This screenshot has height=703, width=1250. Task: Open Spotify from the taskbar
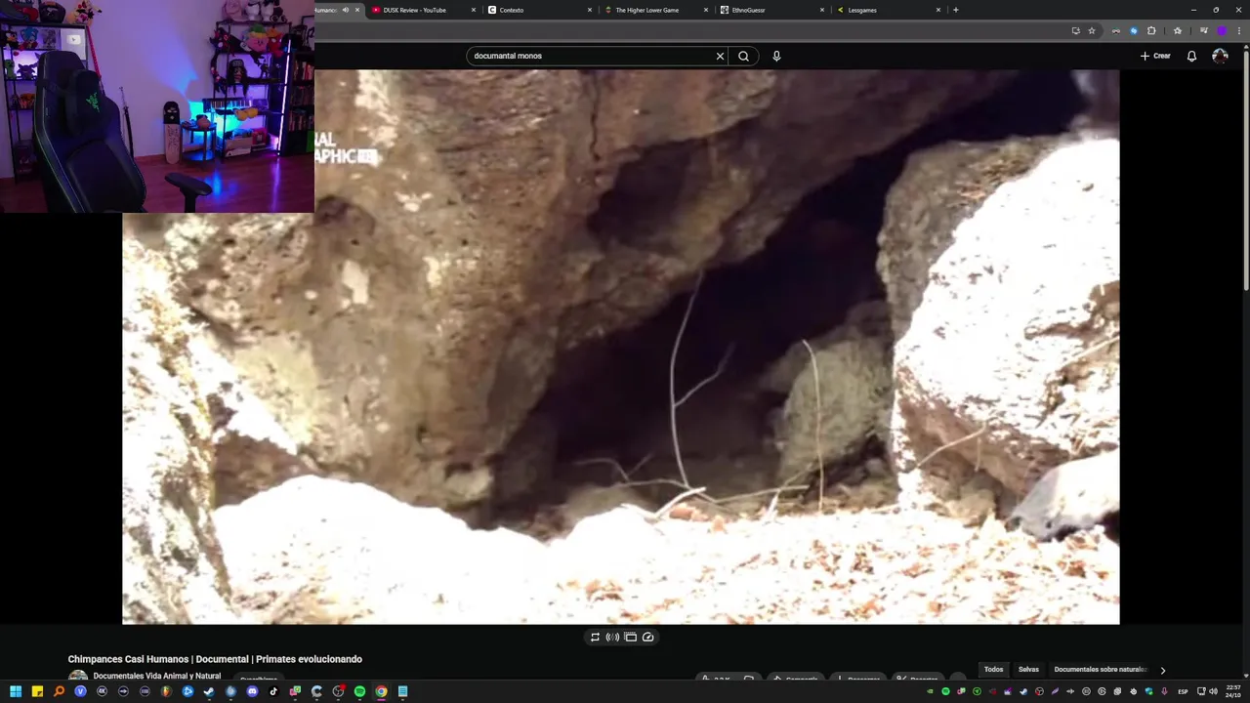click(359, 691)
